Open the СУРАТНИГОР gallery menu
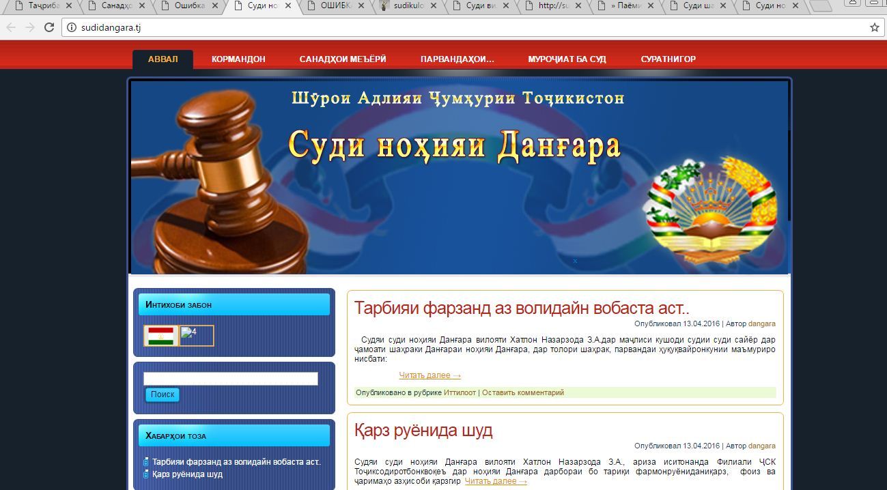Screen dimensions: 887x490 pos(668,59)
